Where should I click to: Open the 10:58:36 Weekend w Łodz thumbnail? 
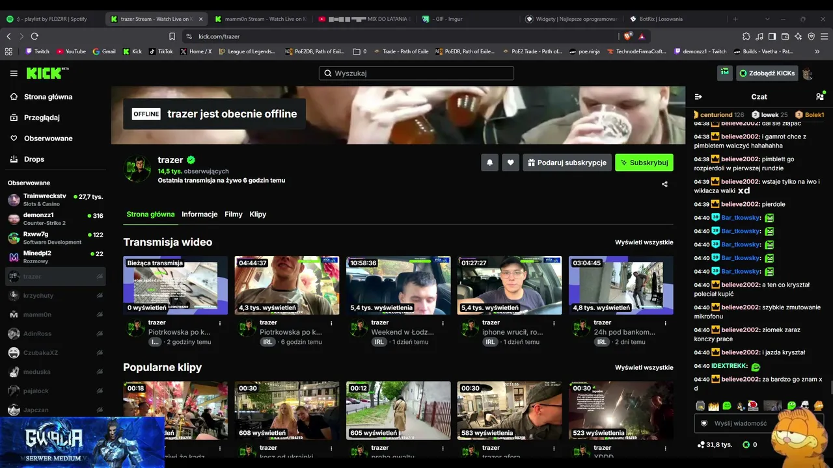(x=398, y=285)
